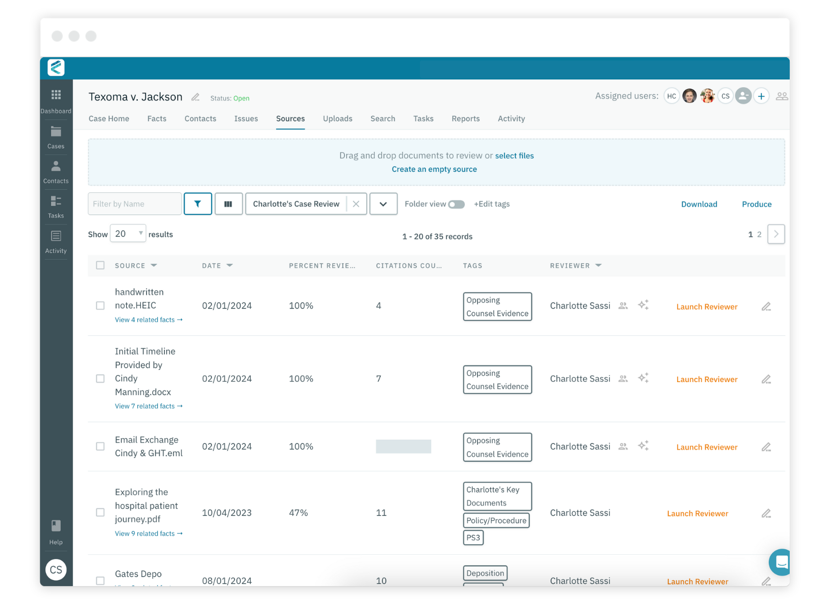The width and height of the screenshot is (830, 605).
Task: Open the Reports tab
Action: pos(465,118)
